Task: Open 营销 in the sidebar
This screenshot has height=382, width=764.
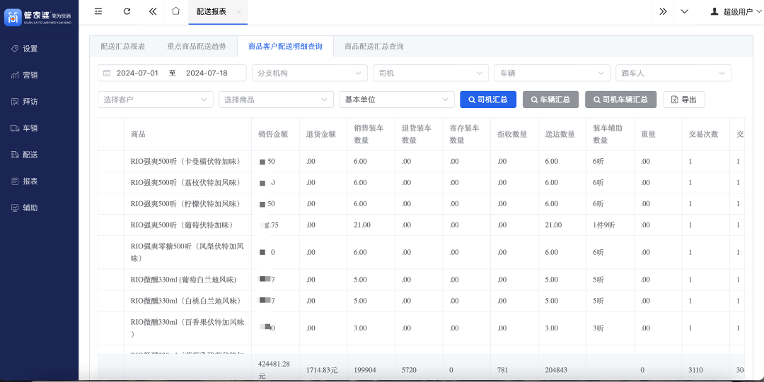Action: point(30,76)
